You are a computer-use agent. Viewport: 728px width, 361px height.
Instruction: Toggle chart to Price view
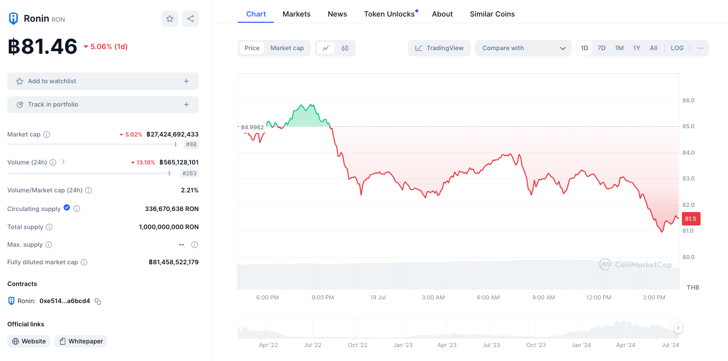pyautogui.click(x=252, y=48)
